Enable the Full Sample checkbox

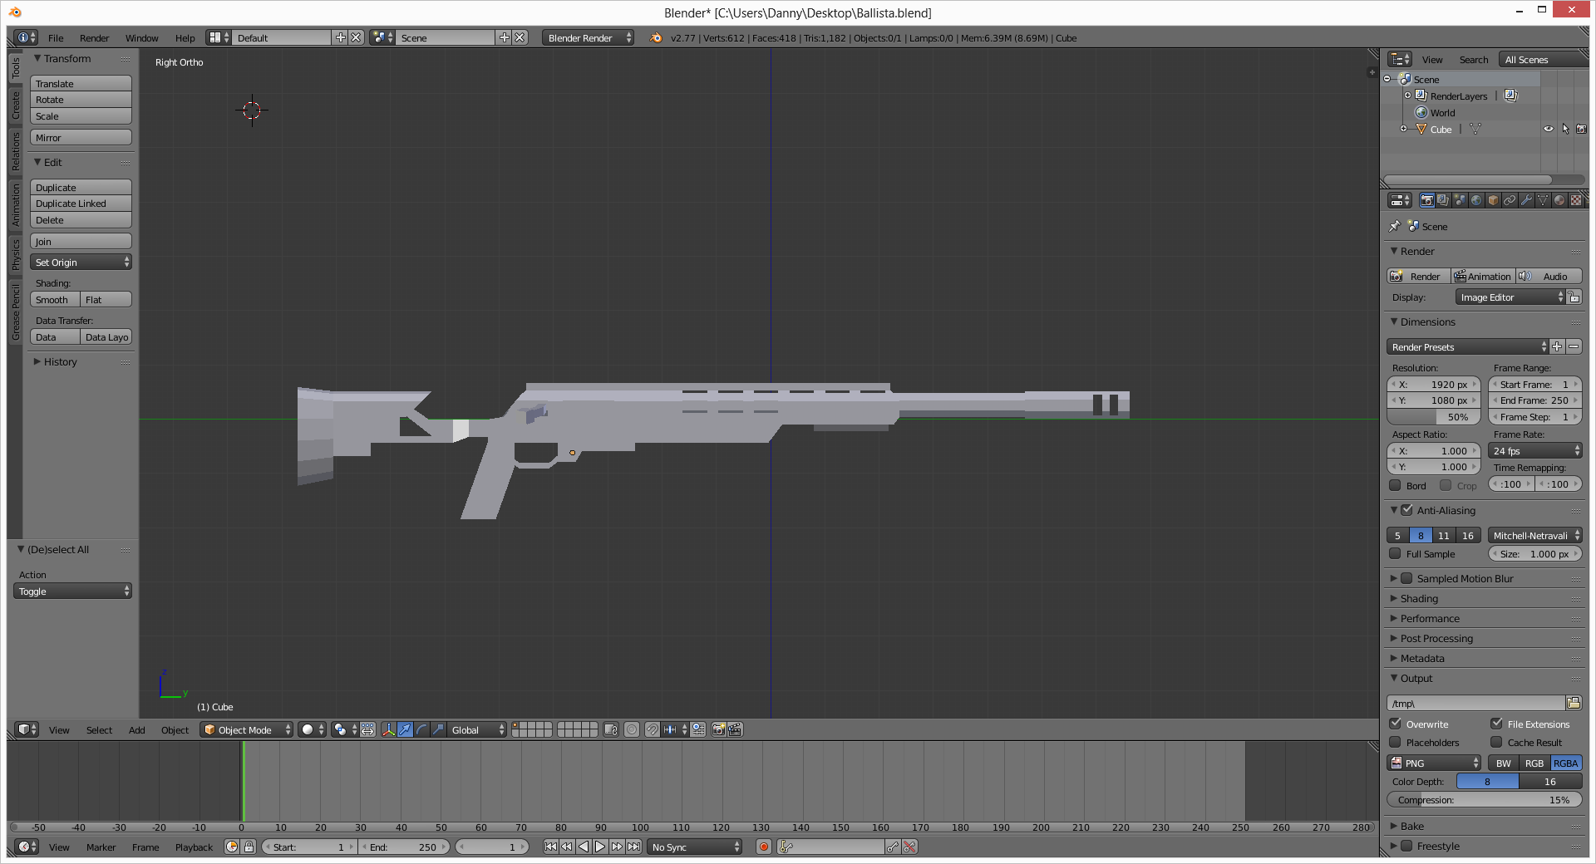[1396, 554]
